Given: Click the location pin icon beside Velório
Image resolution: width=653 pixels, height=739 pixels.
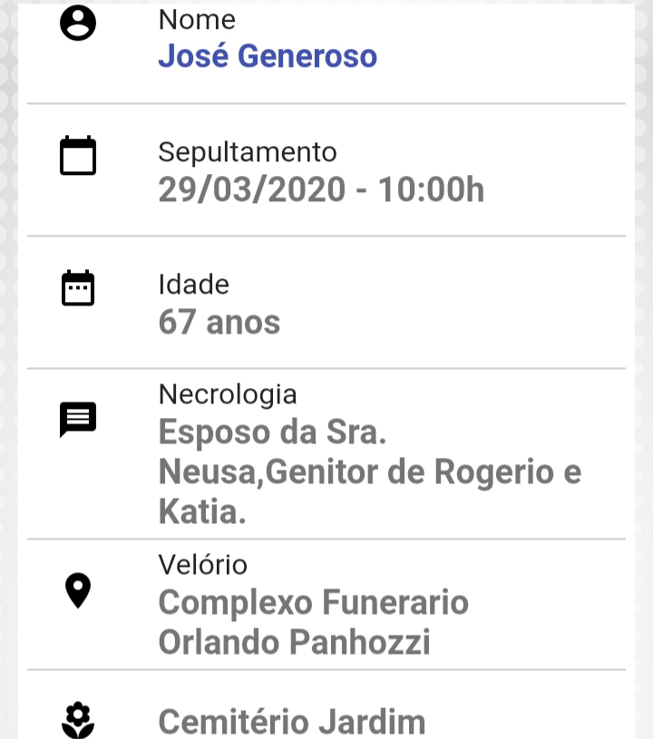Looking at the screenshot, I should tap(78, 590).
